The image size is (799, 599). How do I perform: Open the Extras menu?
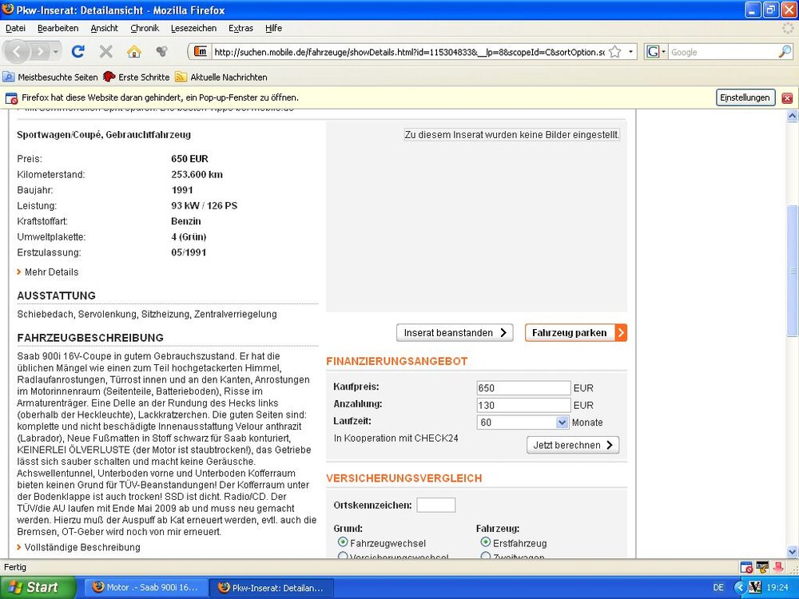(241, 28)
